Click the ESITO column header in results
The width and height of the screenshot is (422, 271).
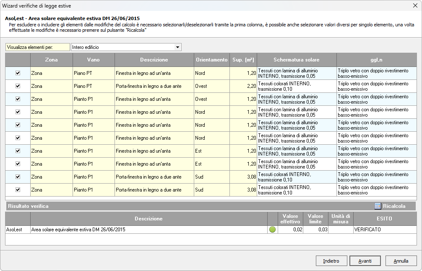[x=385, y=218]
